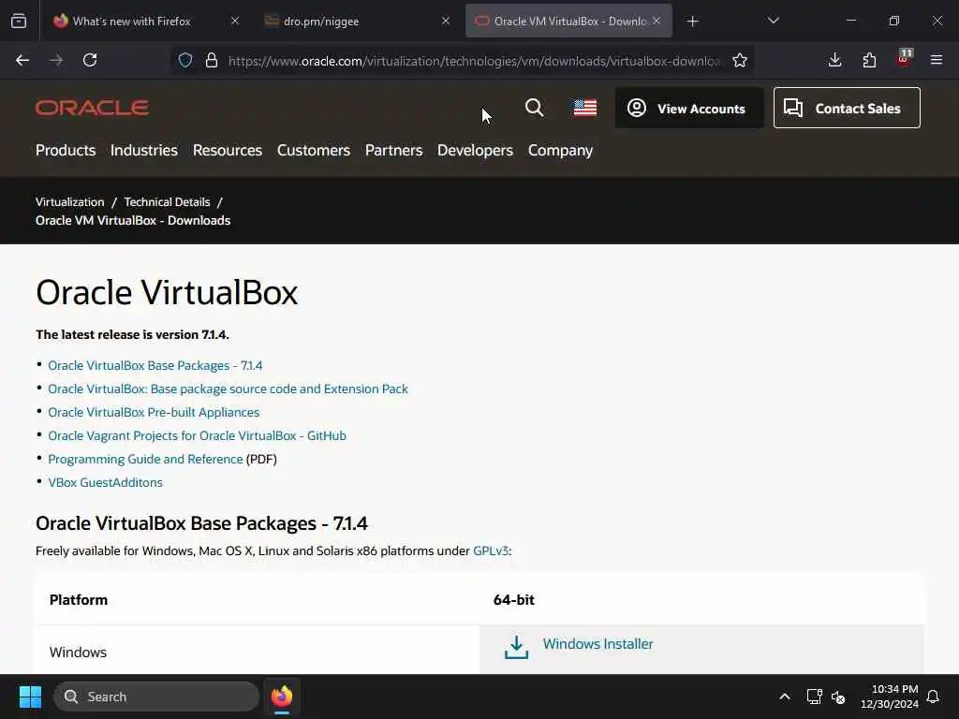Show site security padlock info
Viewport: 959px width, 719px height.
click(212, 60)
